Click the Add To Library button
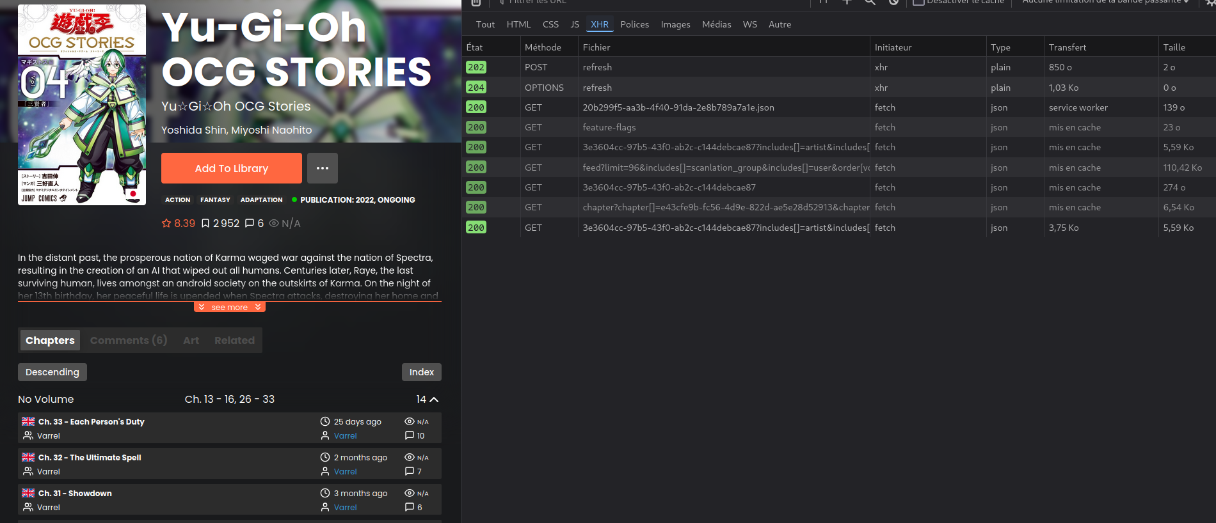Screen dimensions: 1216x523 coord(232,168)
